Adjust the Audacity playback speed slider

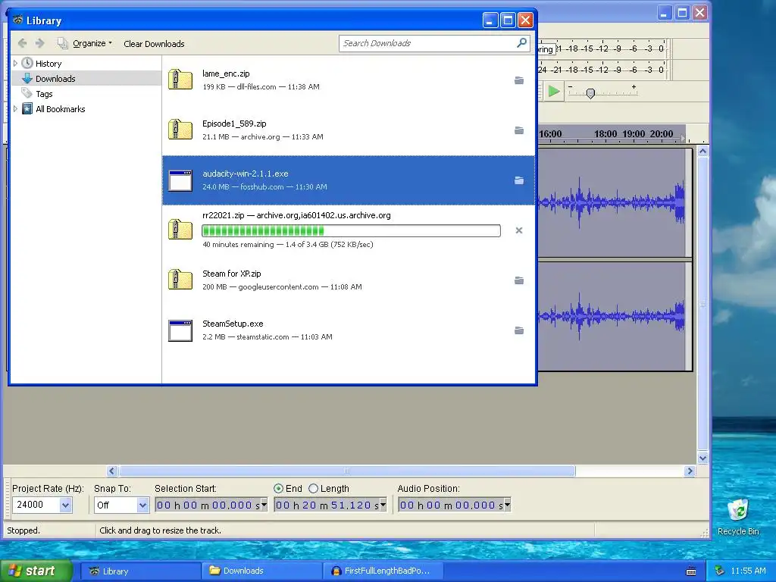pyautogui.click(x=590, y=93)
